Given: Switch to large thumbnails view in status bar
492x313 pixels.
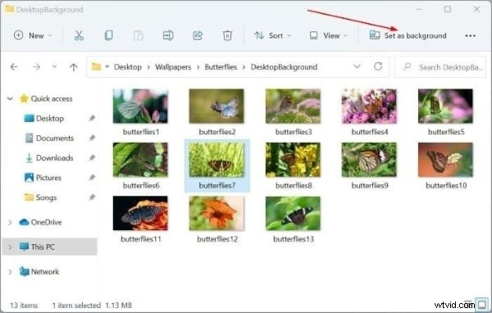Looking at the screenshot, I should pos(482,304).
